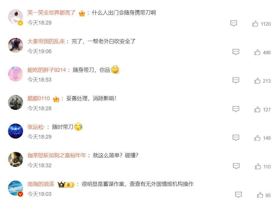280x203 pixels.
Task: Open 大秦帝国的乱来 username link
Action: click(x=46, y=41)
